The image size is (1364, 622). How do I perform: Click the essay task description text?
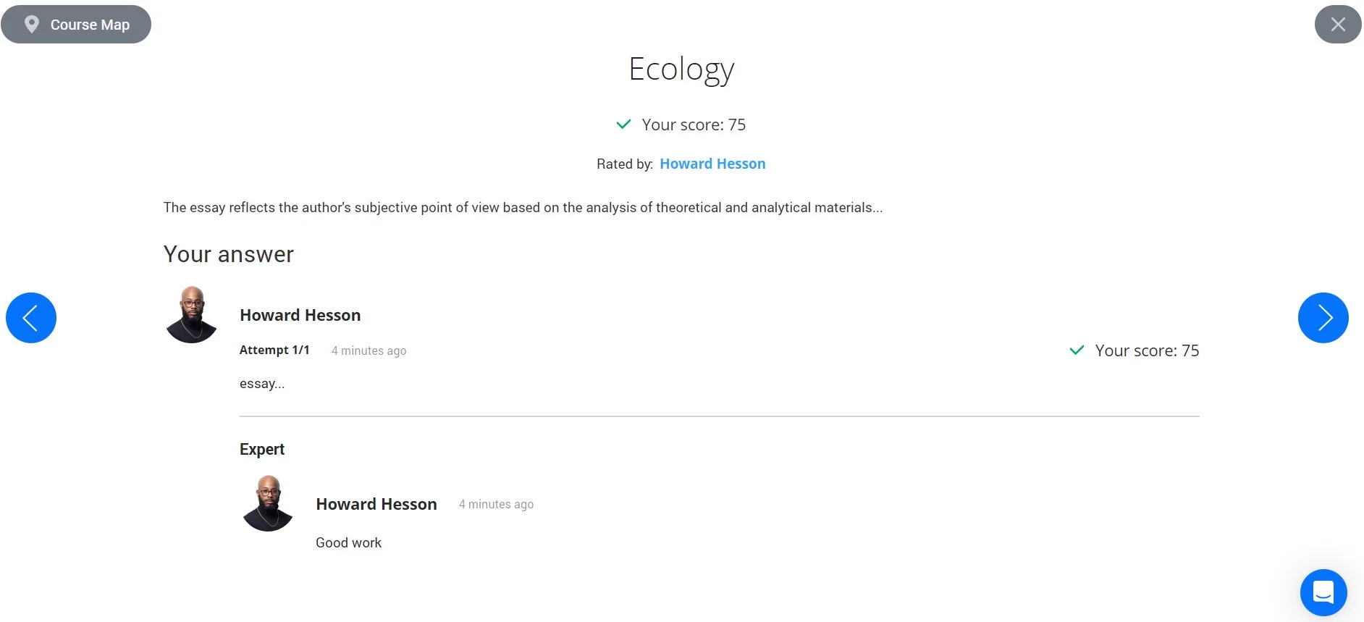tap(523, 208)
